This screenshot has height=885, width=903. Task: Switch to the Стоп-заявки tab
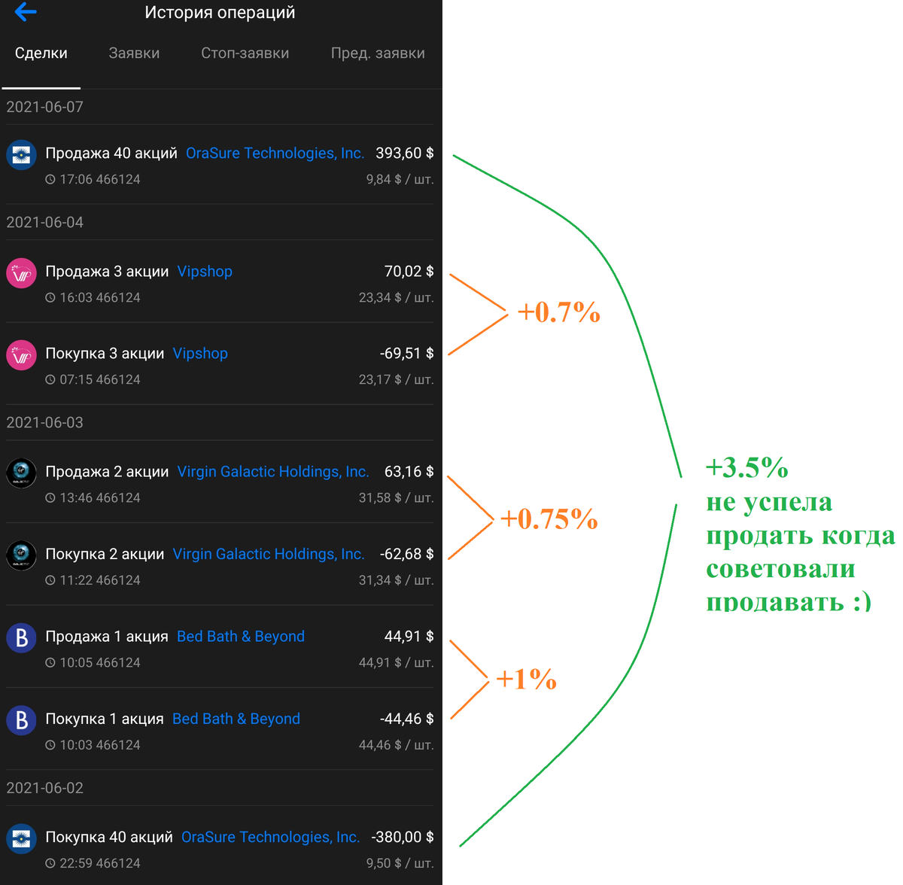245,53
